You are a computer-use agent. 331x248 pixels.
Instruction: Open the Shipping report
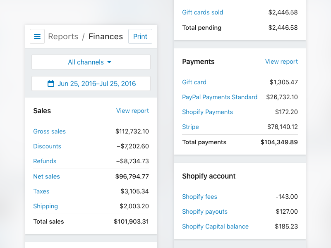tap(46, 206)
